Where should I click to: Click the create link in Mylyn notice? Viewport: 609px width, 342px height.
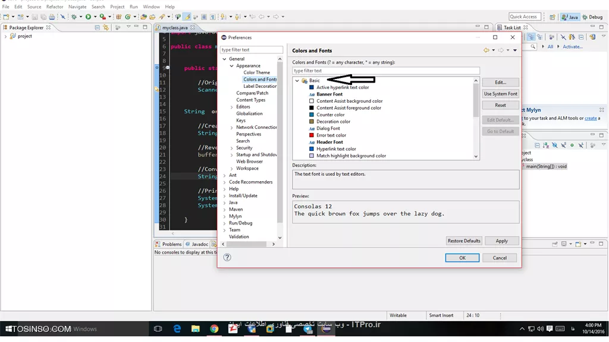[591, 118]
